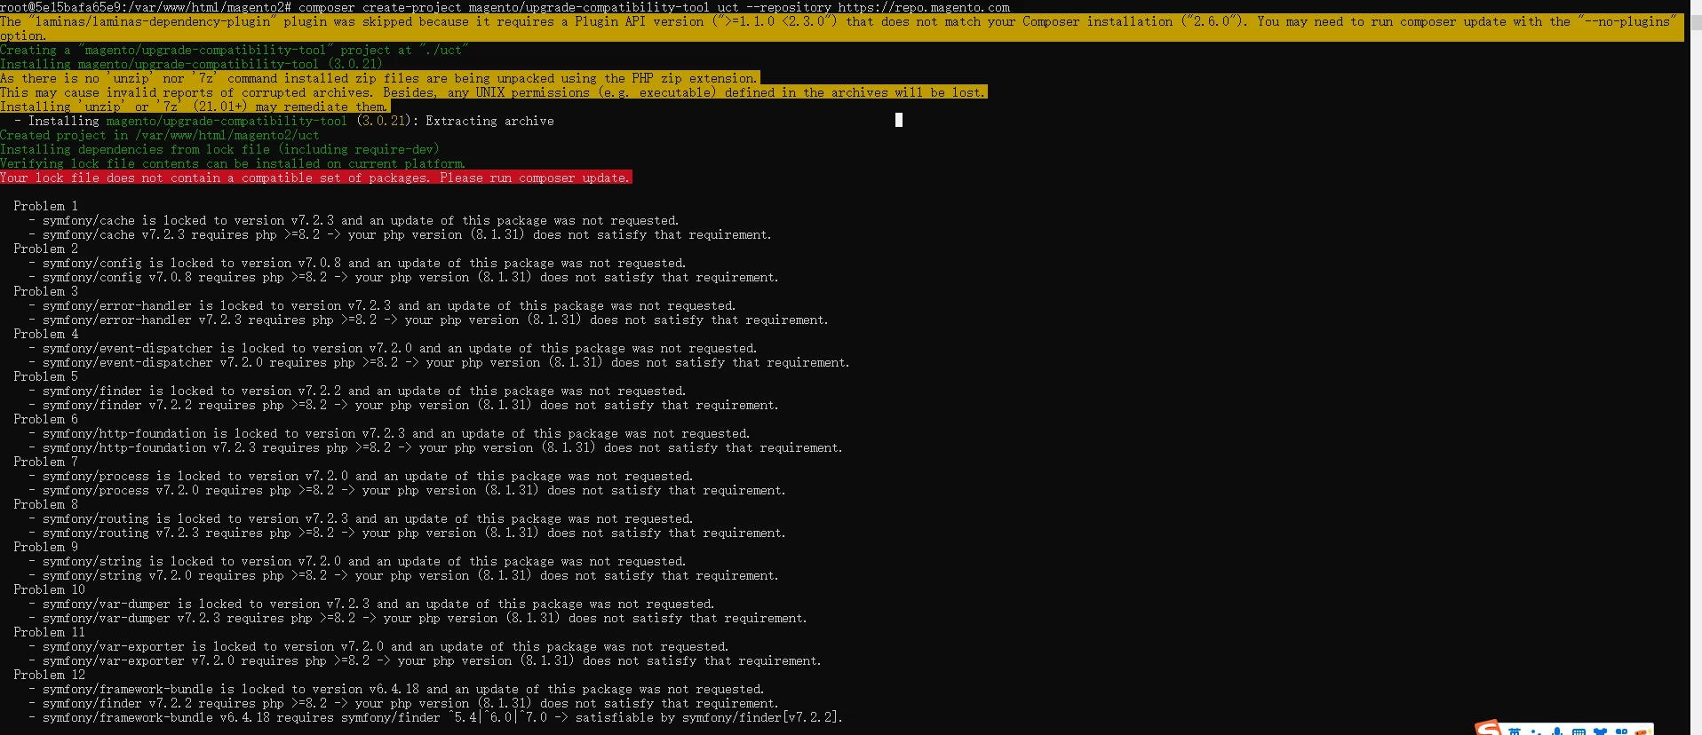The image size is (1702, 735).
Task: Click the "Problem 12" heading
Action: (x=49, y=675)
